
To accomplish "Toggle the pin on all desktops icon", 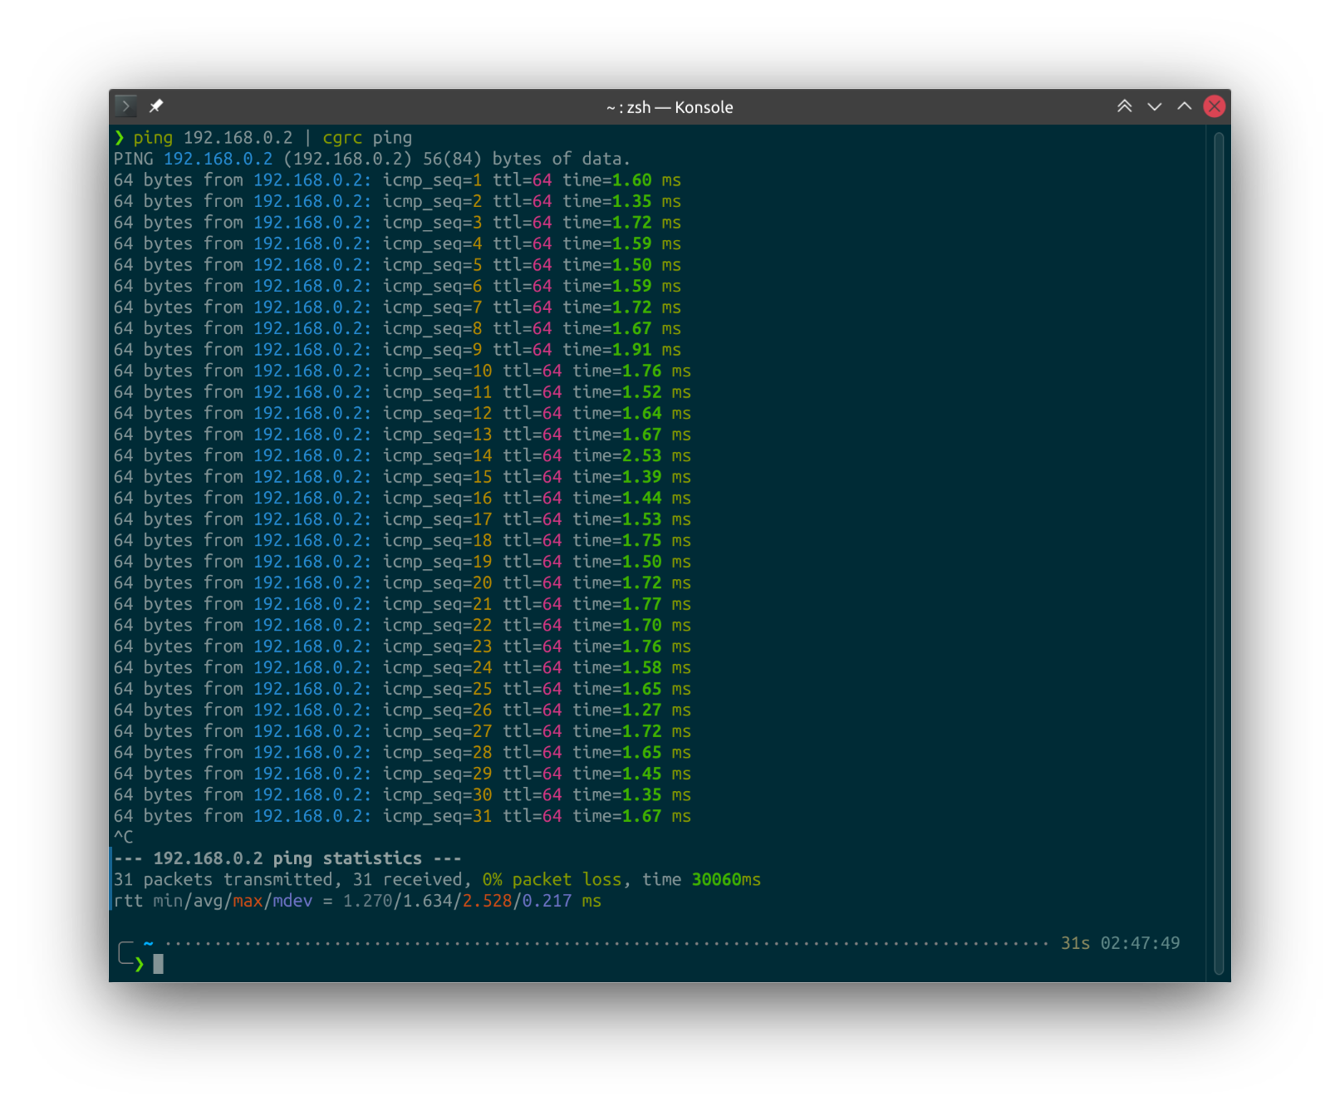I will pyautogui.click(x=156, y=106).
